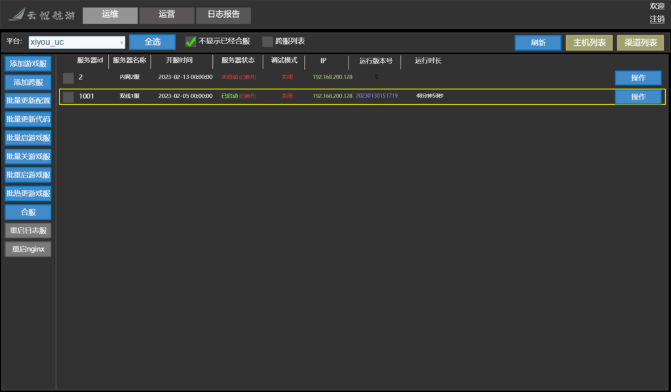Image resolution: width=671 pixels, height=392 pixels.
Task: Go to the 运维 tab
Action: (110, 15)
